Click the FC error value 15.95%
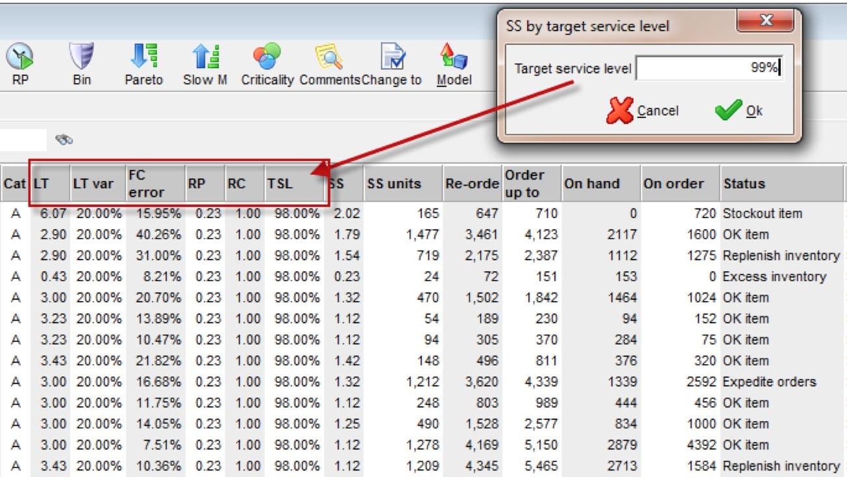The height and width of the screenshot is (477, 847). pyautogui.click(x=159, y=214)
